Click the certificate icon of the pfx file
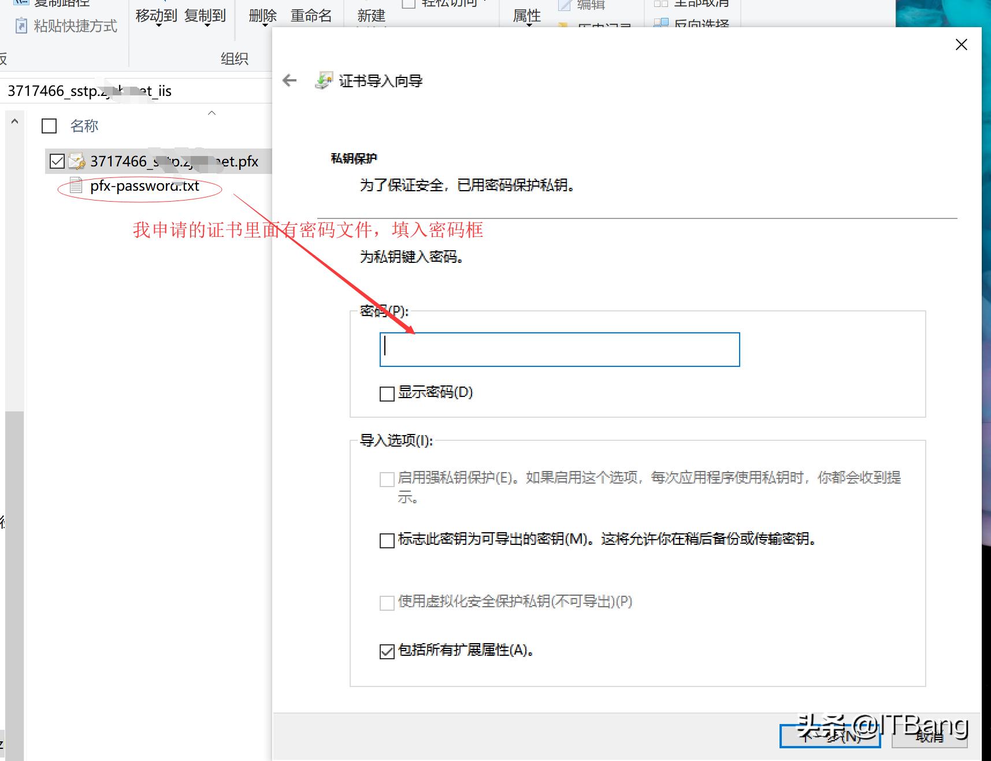The image size is (991, 761). coord(75,161)
